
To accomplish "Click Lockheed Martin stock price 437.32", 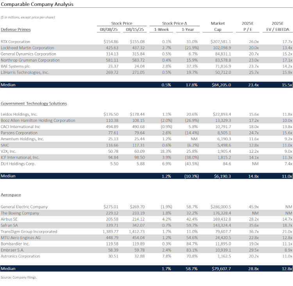I will point(138,48).
